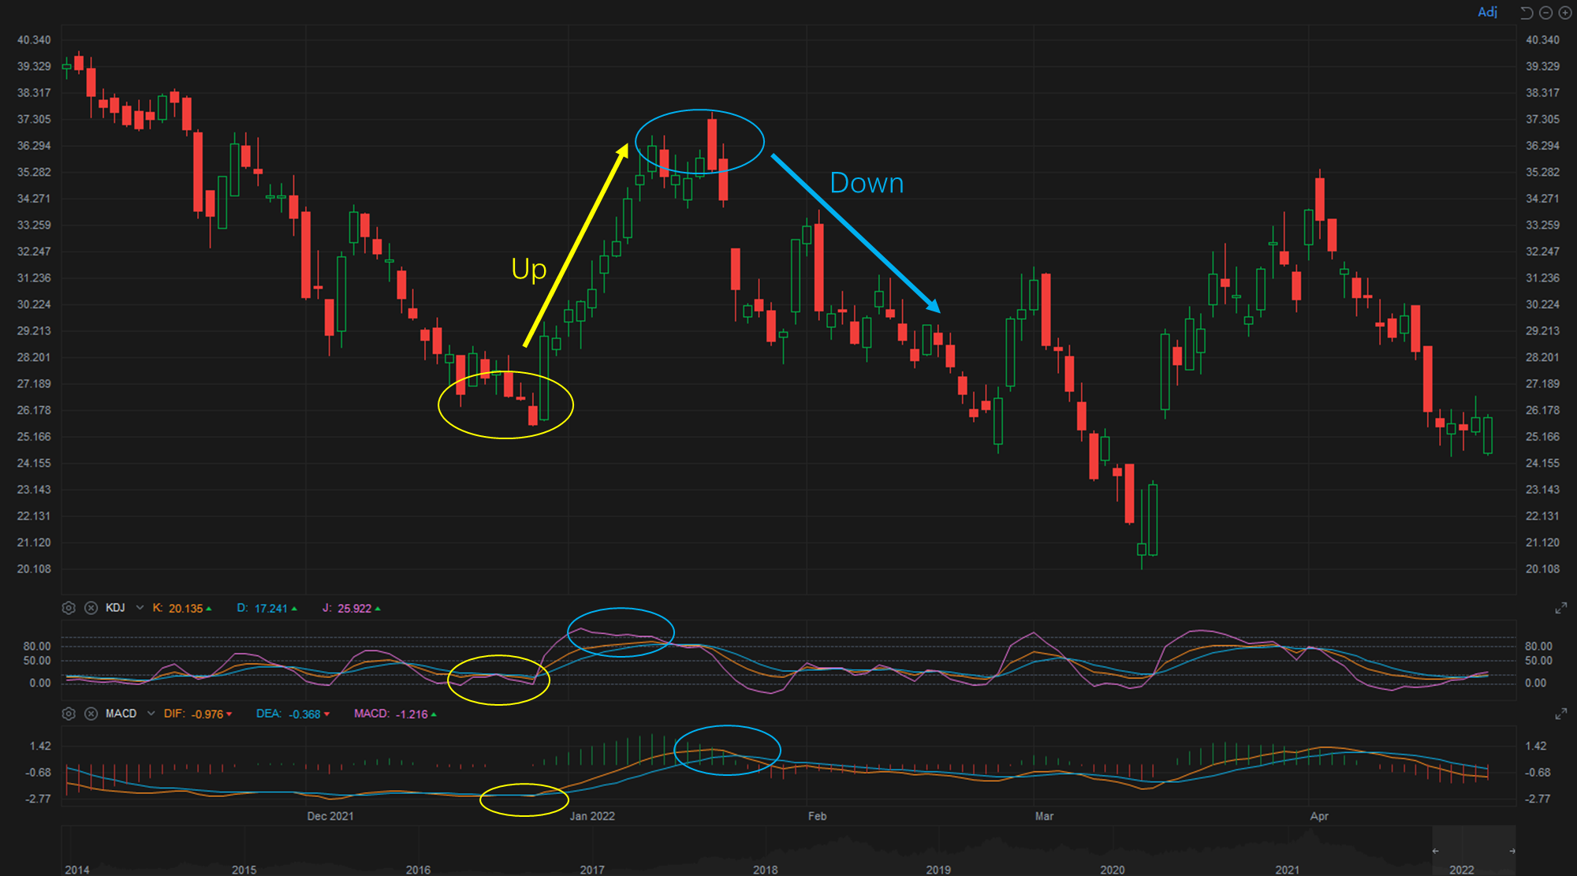
Task: Click the right handle of the range selector
Action: click(1512, 851)
